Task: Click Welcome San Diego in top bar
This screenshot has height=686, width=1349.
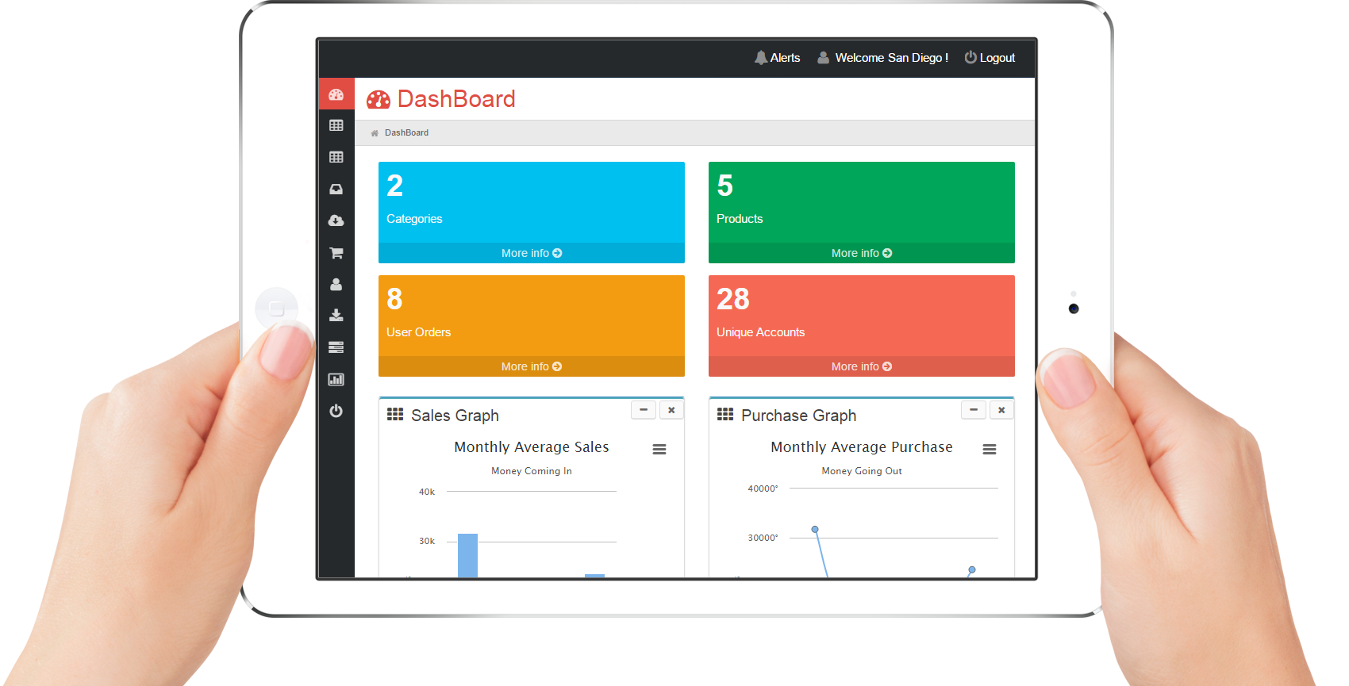Action: click(x=892, y=58)
